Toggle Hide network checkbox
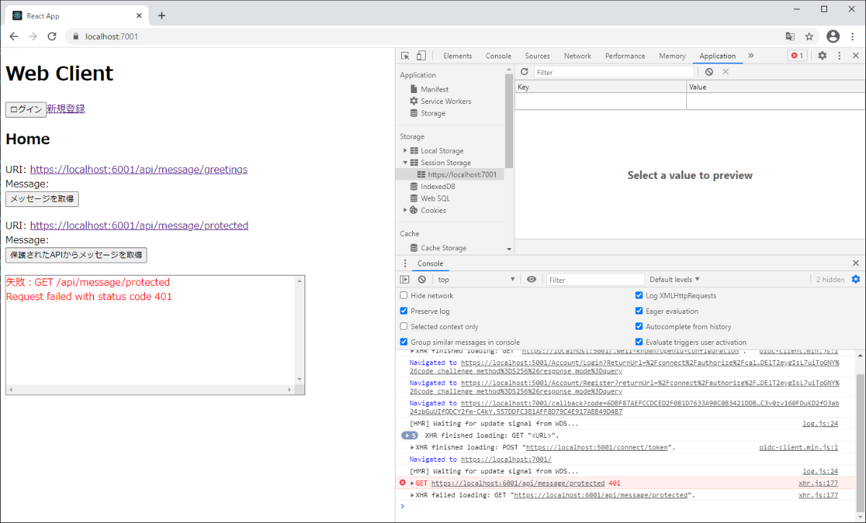The image size is (866, 523). click(x=404, y=295)
